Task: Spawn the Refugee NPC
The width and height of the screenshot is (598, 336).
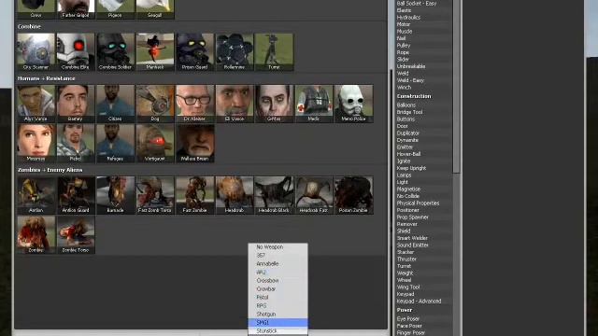Action: coord(115,143)
